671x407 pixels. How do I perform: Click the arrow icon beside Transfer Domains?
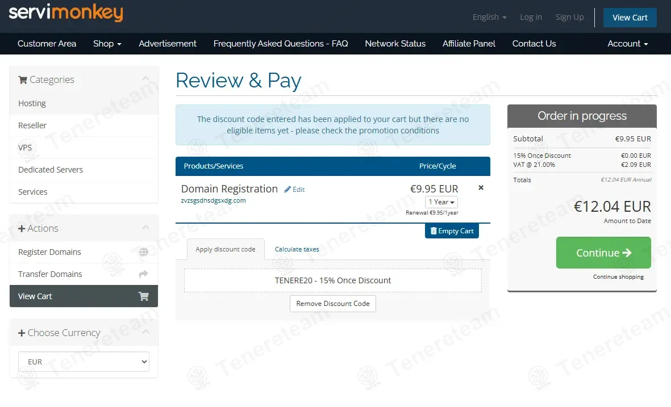[x=143, y=274]
